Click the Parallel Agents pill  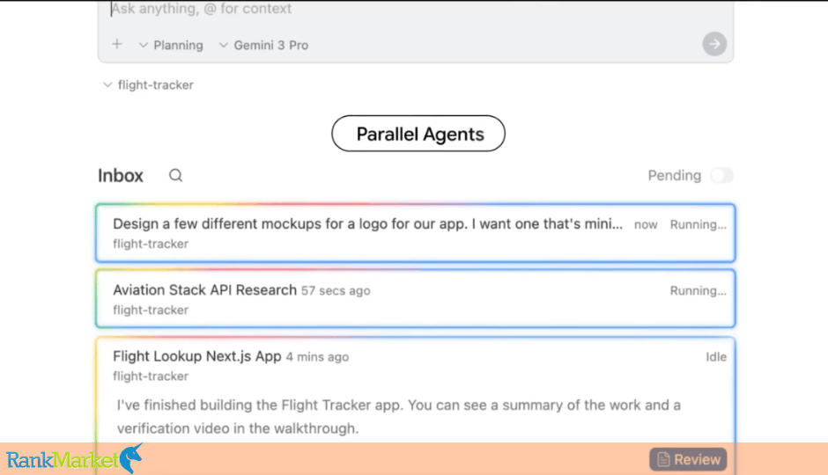click(418, 134)
